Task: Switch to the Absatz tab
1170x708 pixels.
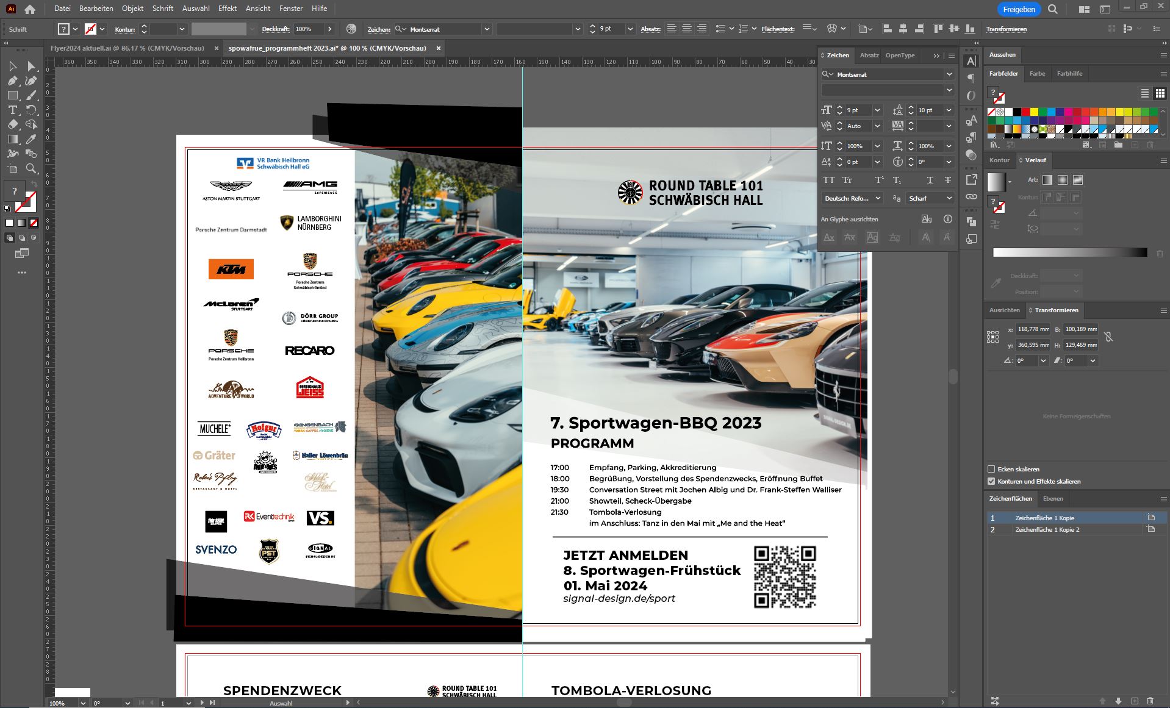Action: [x=869, y=55]
